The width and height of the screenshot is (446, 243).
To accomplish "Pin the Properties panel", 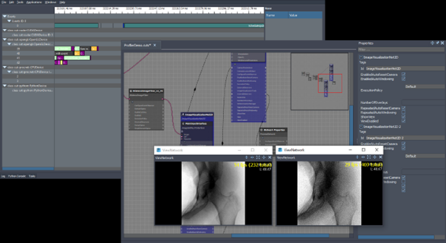I will [438, 43].
